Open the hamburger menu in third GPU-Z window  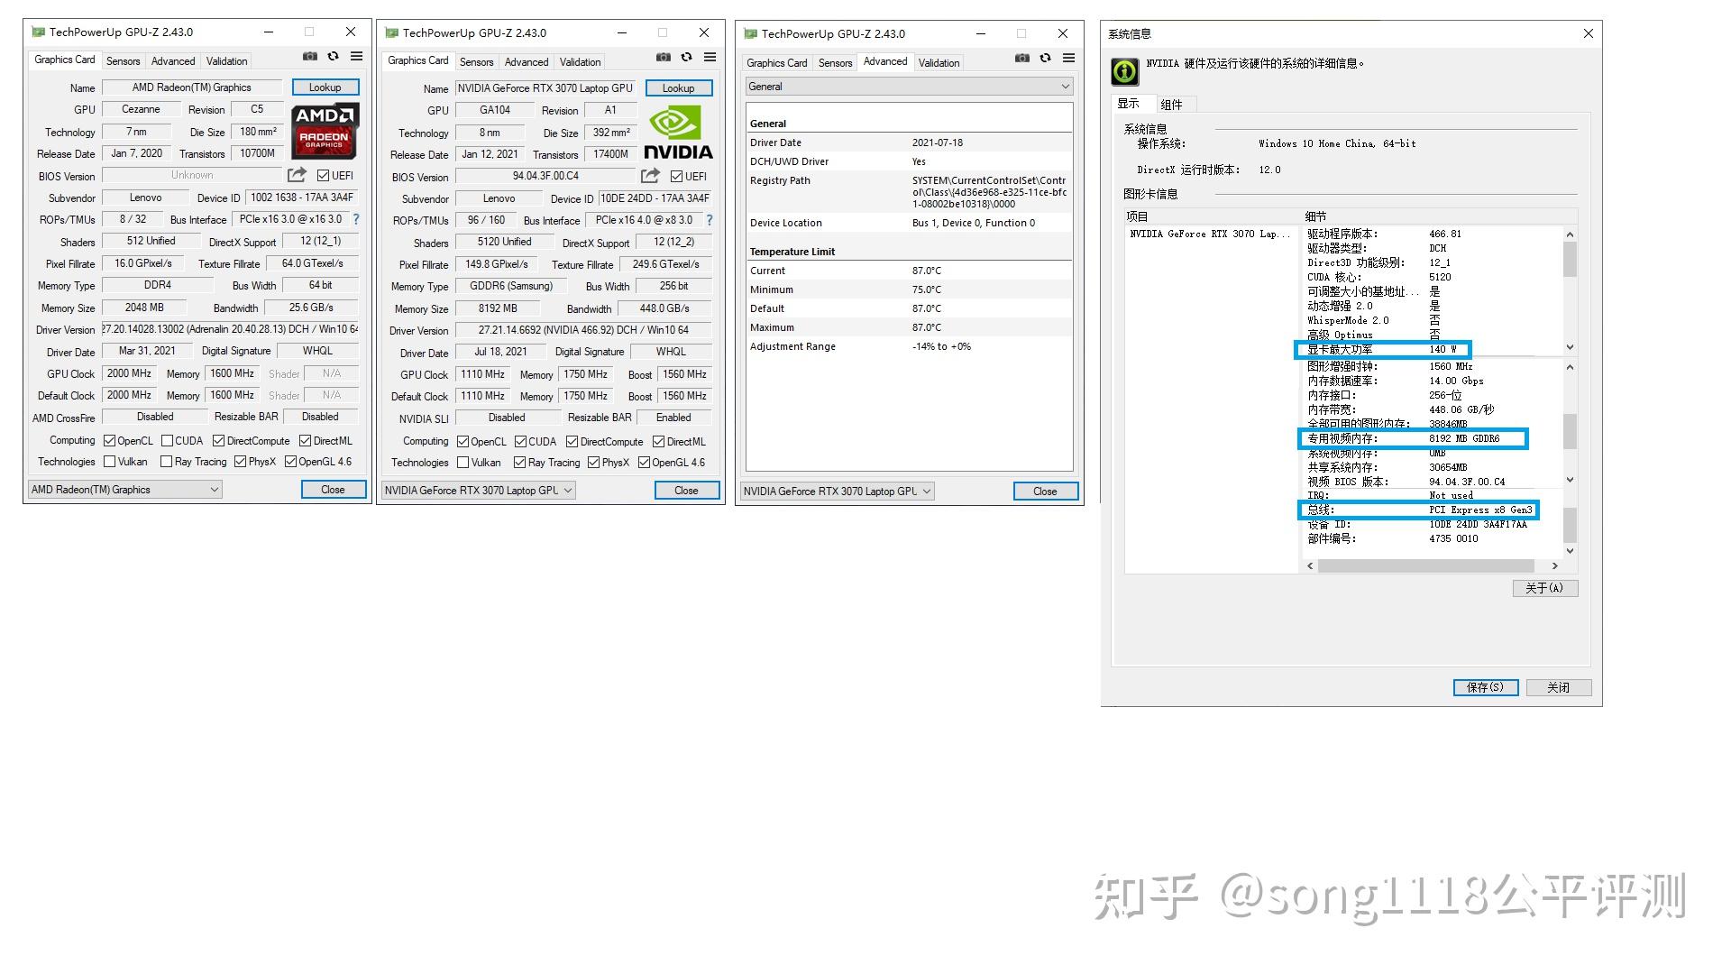[x=1069, y=57]
